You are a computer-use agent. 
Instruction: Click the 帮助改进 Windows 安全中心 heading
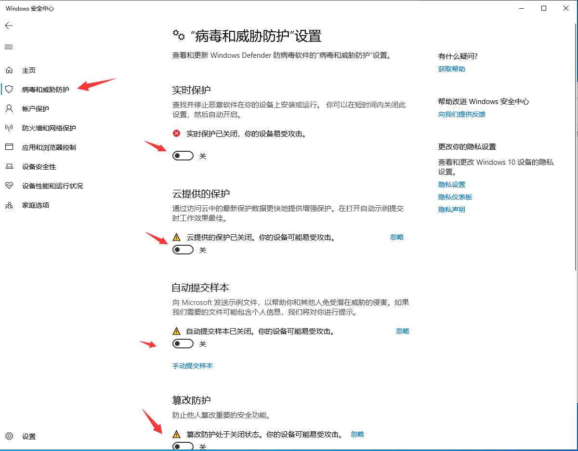tap(484, 102)
